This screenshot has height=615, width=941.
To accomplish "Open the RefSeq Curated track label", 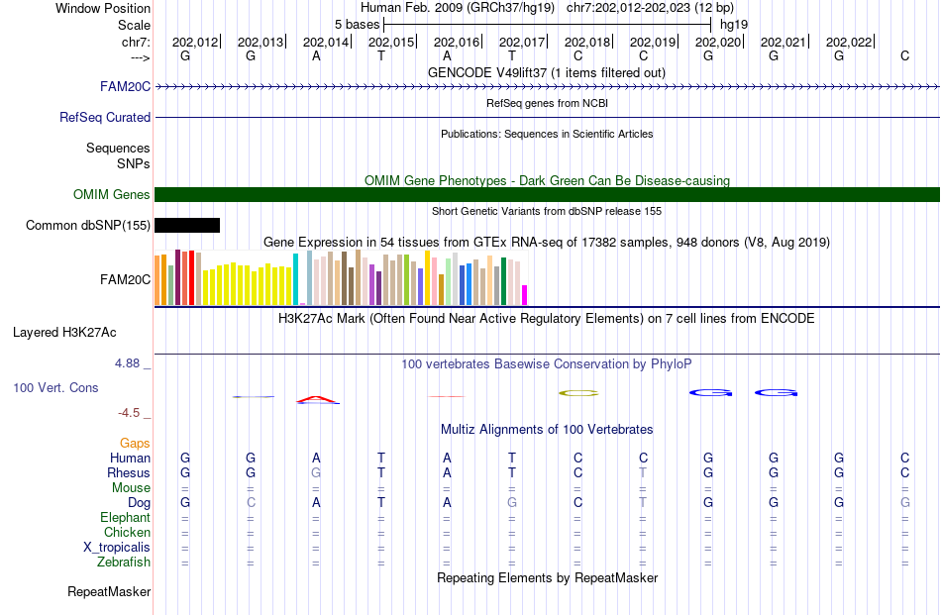I will coord(104,117).
